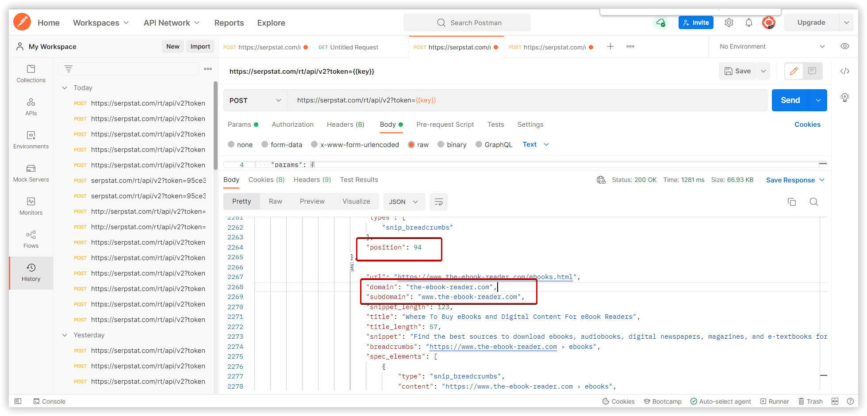
Task: Open the Console in status bar
Action: click(x=50, y=401)
